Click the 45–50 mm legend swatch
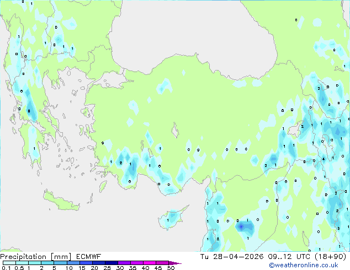 pyautogui.click(x=162, y=263)
